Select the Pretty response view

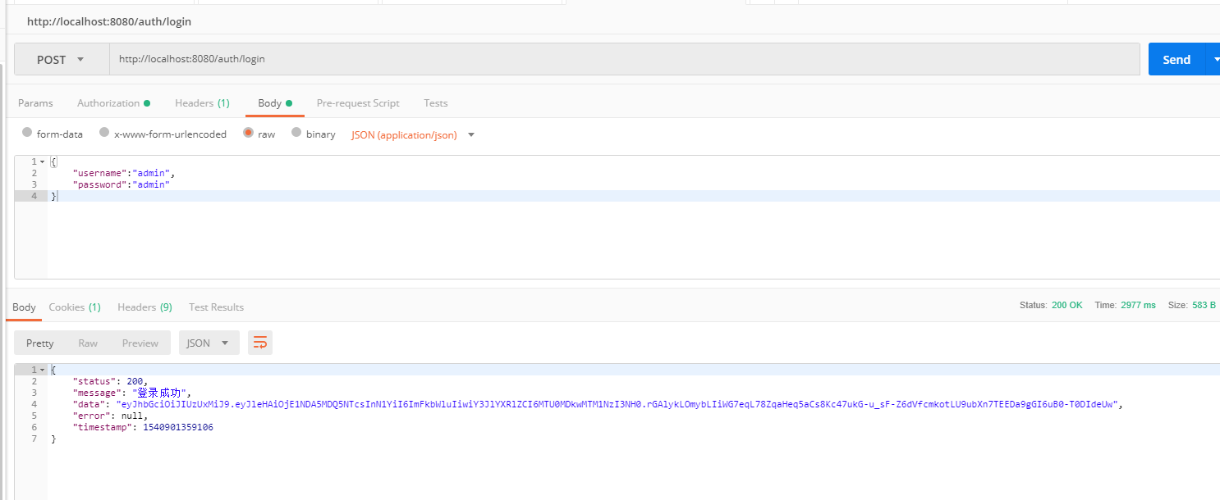40,343
